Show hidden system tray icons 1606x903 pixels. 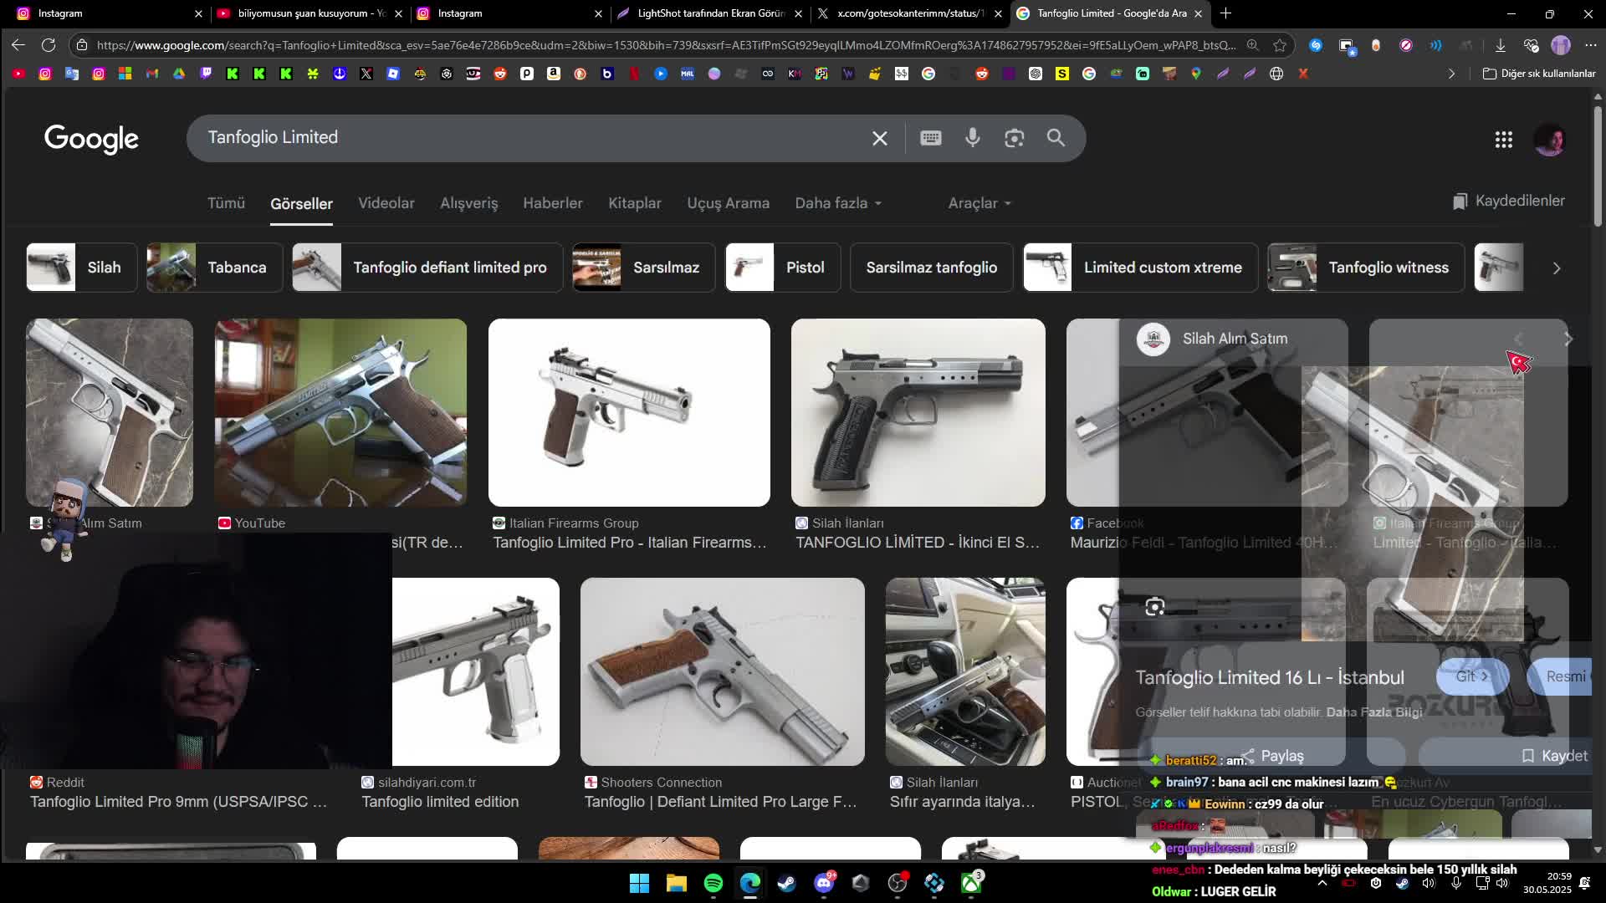(x=1322, y=883)
